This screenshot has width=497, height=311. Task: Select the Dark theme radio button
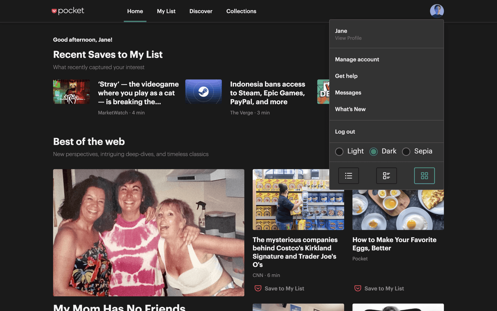[x=373, y=151]
